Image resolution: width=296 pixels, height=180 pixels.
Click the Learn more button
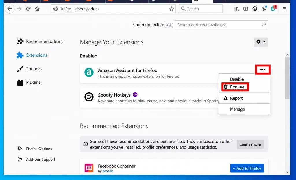pos(250,144)
